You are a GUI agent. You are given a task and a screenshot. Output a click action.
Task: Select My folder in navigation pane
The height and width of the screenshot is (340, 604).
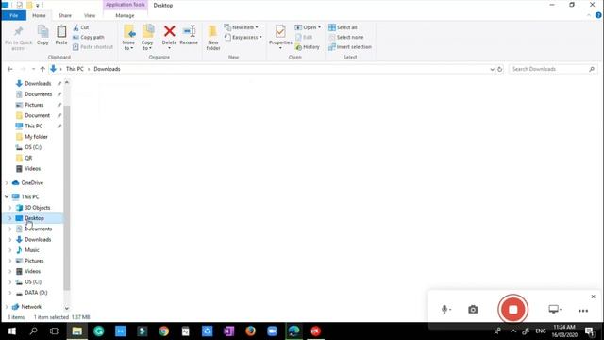coord(36,137)
